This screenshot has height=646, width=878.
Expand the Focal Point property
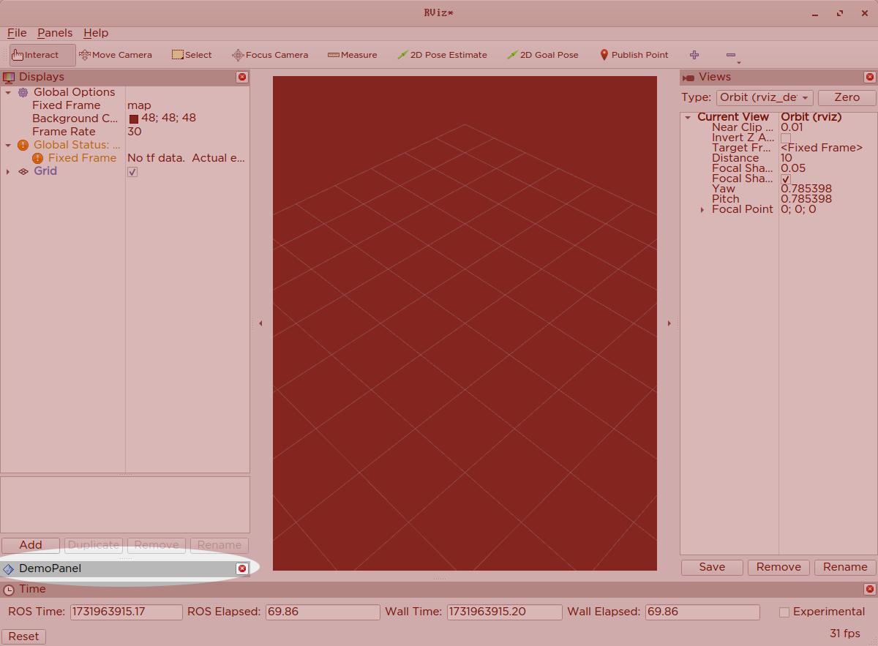[702, 209]
